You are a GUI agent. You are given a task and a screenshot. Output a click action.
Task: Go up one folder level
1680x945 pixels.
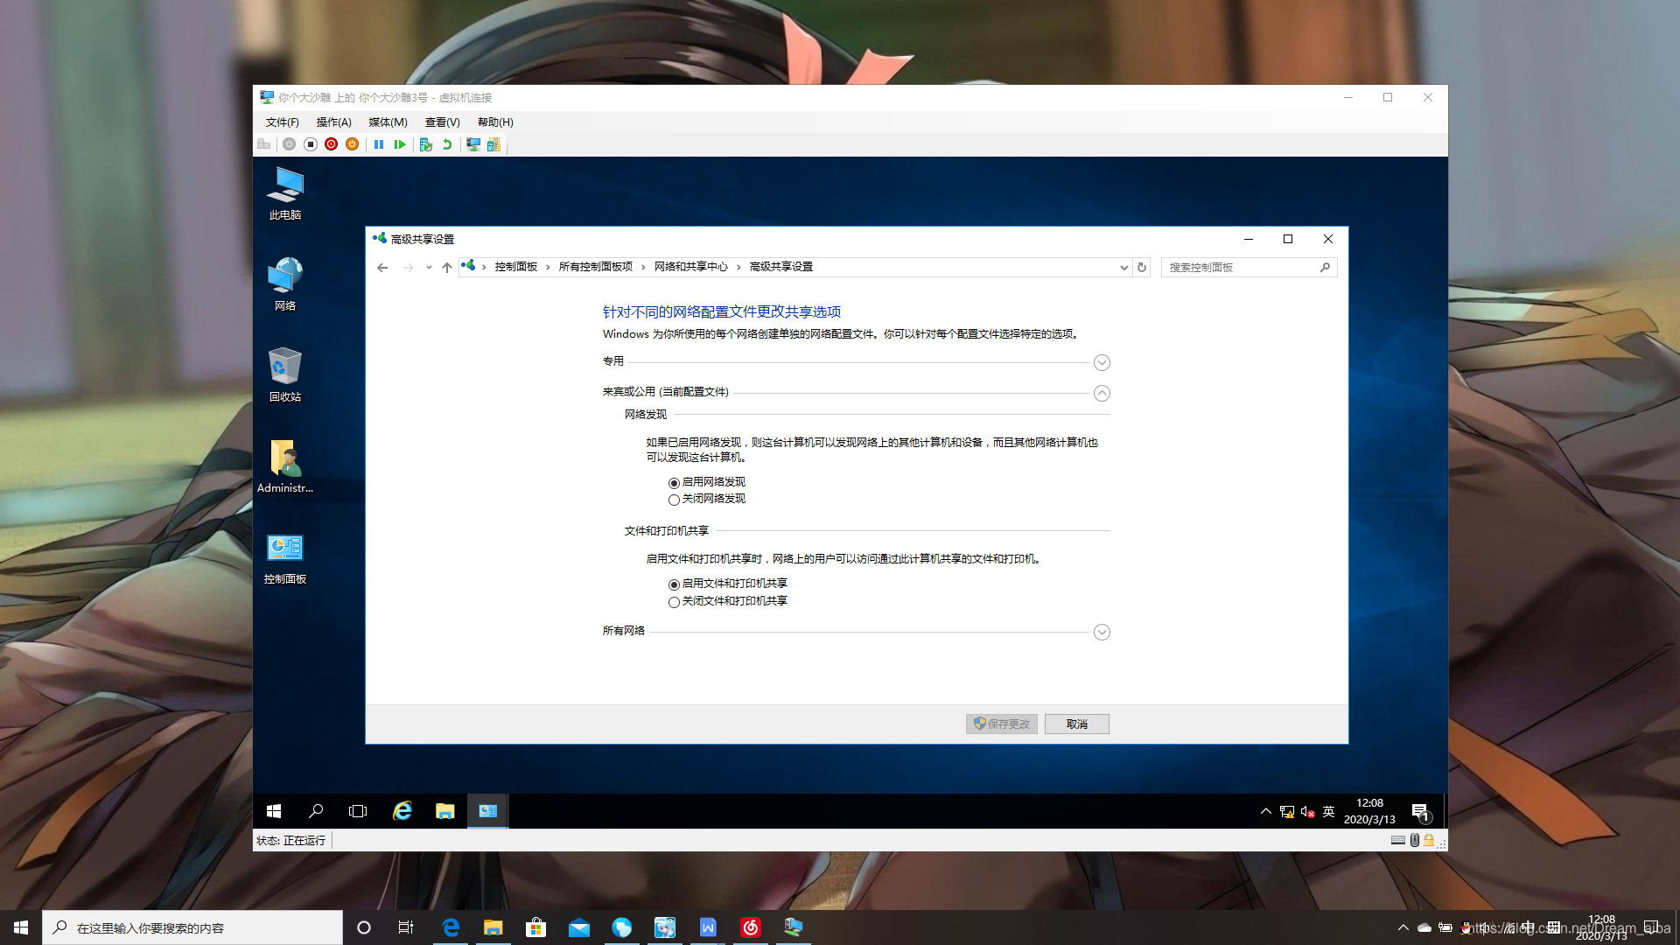447,268
